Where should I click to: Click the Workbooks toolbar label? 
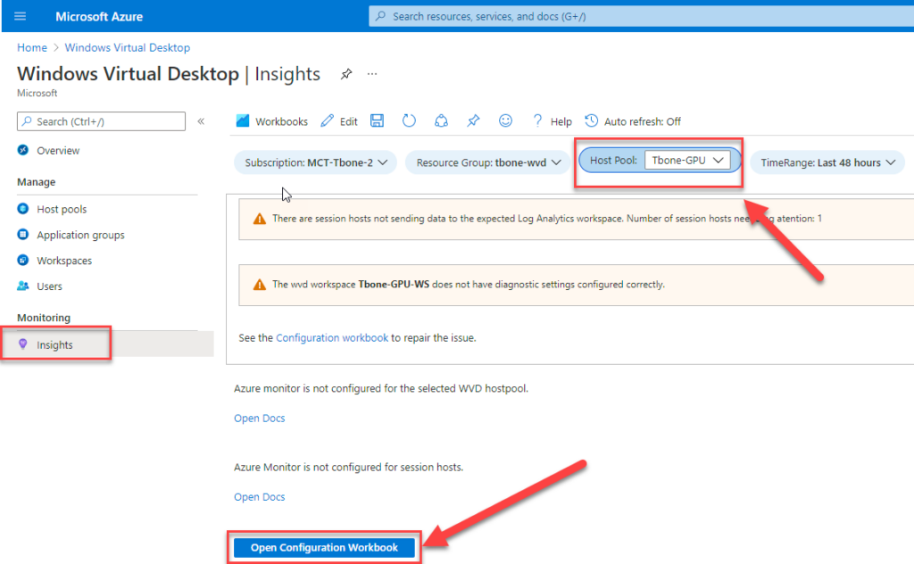coord(281,121)
